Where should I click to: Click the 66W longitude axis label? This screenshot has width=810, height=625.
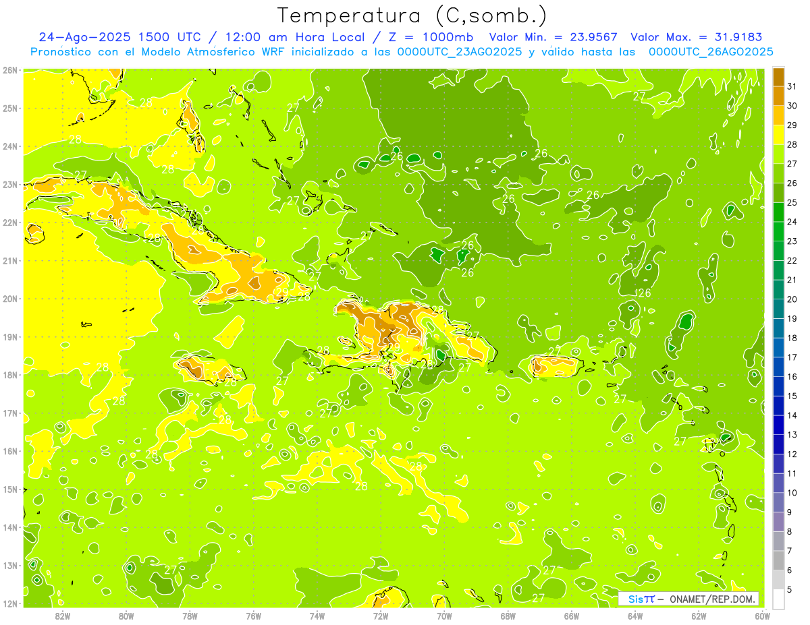(572, 616)
